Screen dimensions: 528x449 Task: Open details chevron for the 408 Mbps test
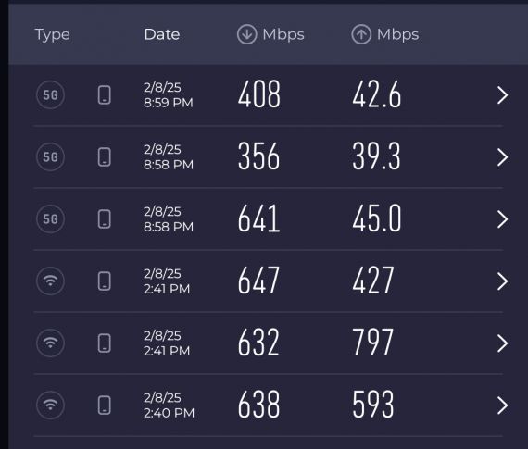[x=502, y=95]
